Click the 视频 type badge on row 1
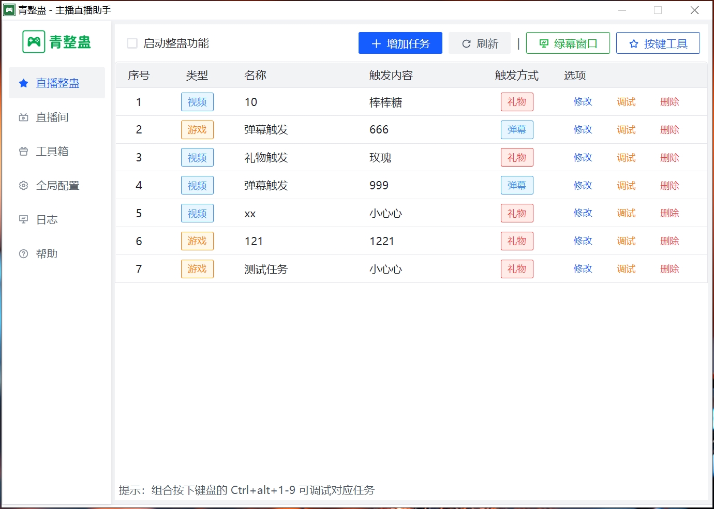This screenshot has height=509, width=714. pyautogui.click(x=197, y=102)
